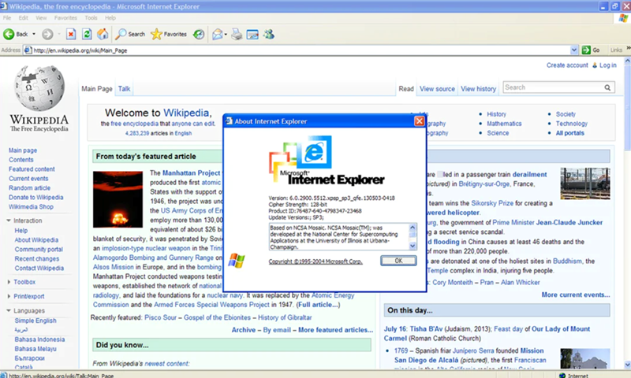Click the Refresh page icon
The image size is (631, 378).
pos(87,34)
